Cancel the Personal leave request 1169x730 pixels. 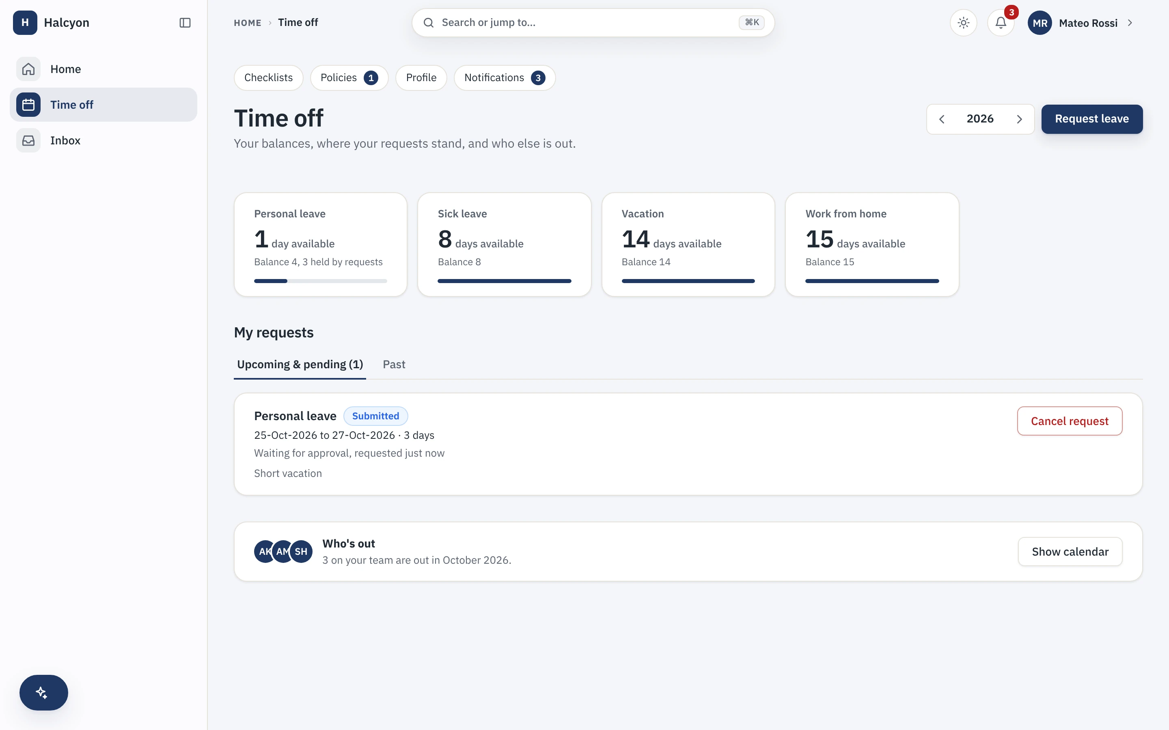tap(1070, 421)
